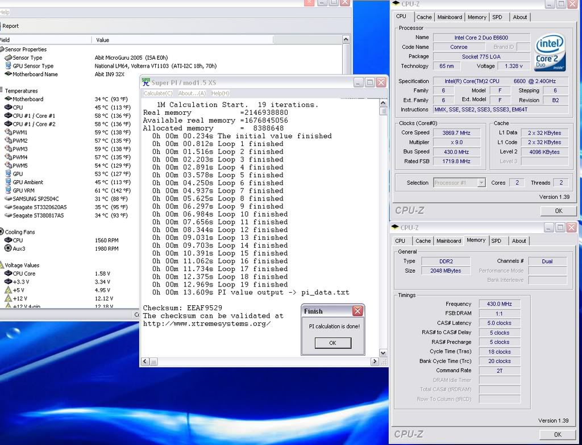Click Super PI vertical scroll up arrow

point(383,103)
